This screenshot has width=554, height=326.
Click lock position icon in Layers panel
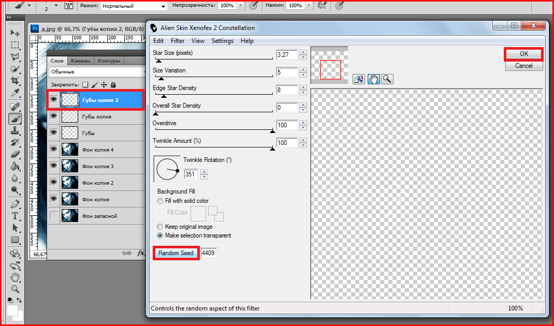click(104, 85)
